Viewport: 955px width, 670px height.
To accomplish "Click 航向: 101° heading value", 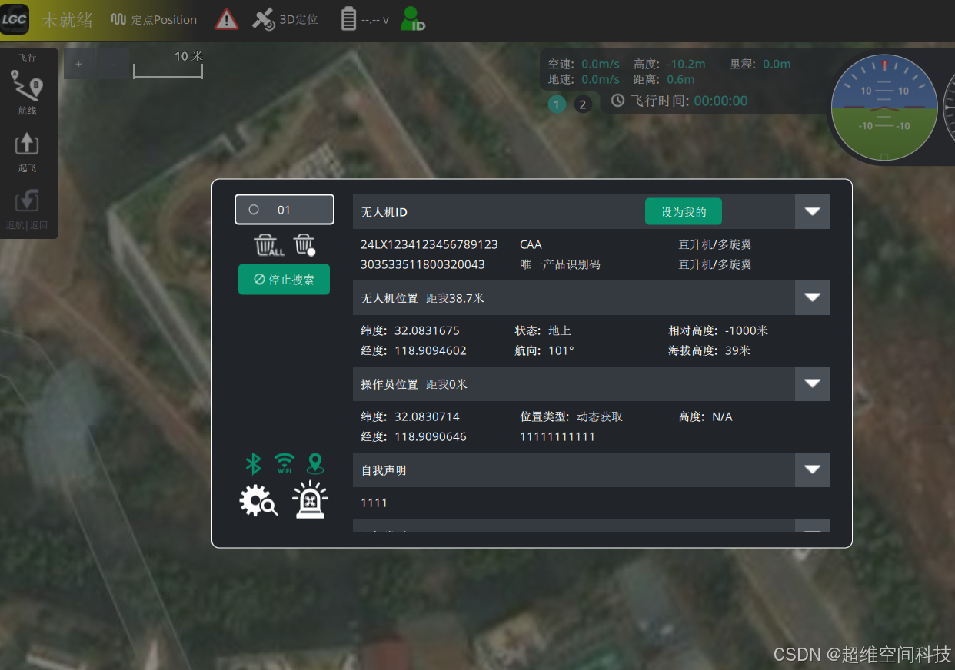I will pos(544,350).
